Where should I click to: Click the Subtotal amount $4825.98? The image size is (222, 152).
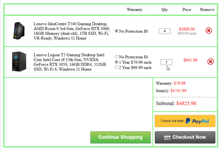186,103
